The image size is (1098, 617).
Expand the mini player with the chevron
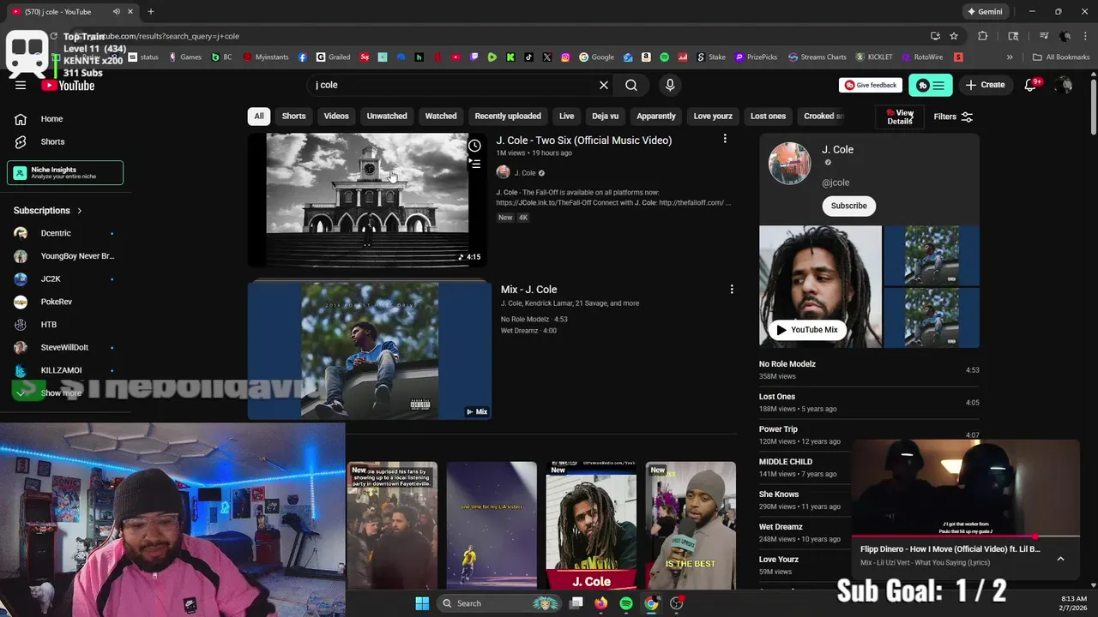pyautogui.click(x=1060, y=558)
